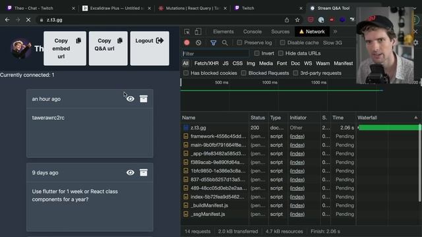Select the Network panel tab
The height and width of the screenshot is (237, 422).
click(x=312, y=32)
